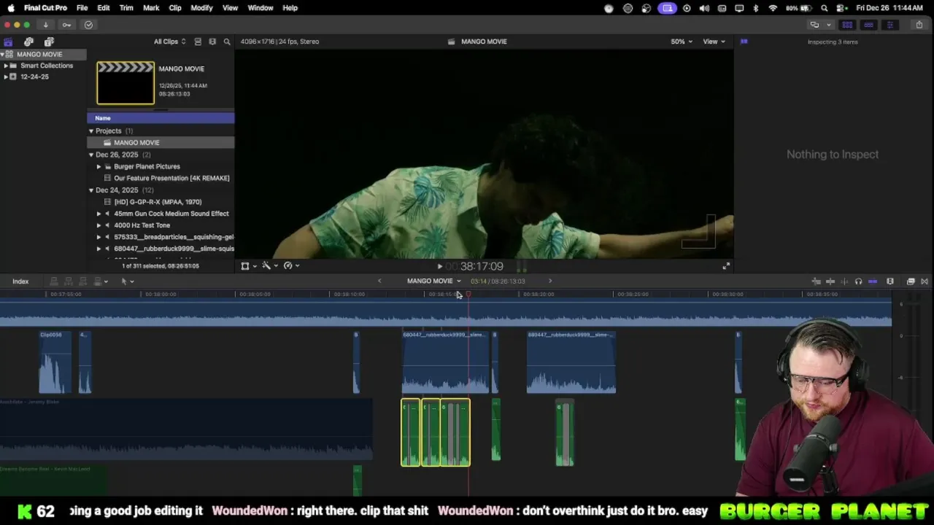Screen dimensions: 934x525
Task: Click the MANGO MOVIE project thumbnail
Action: (126, 83)
